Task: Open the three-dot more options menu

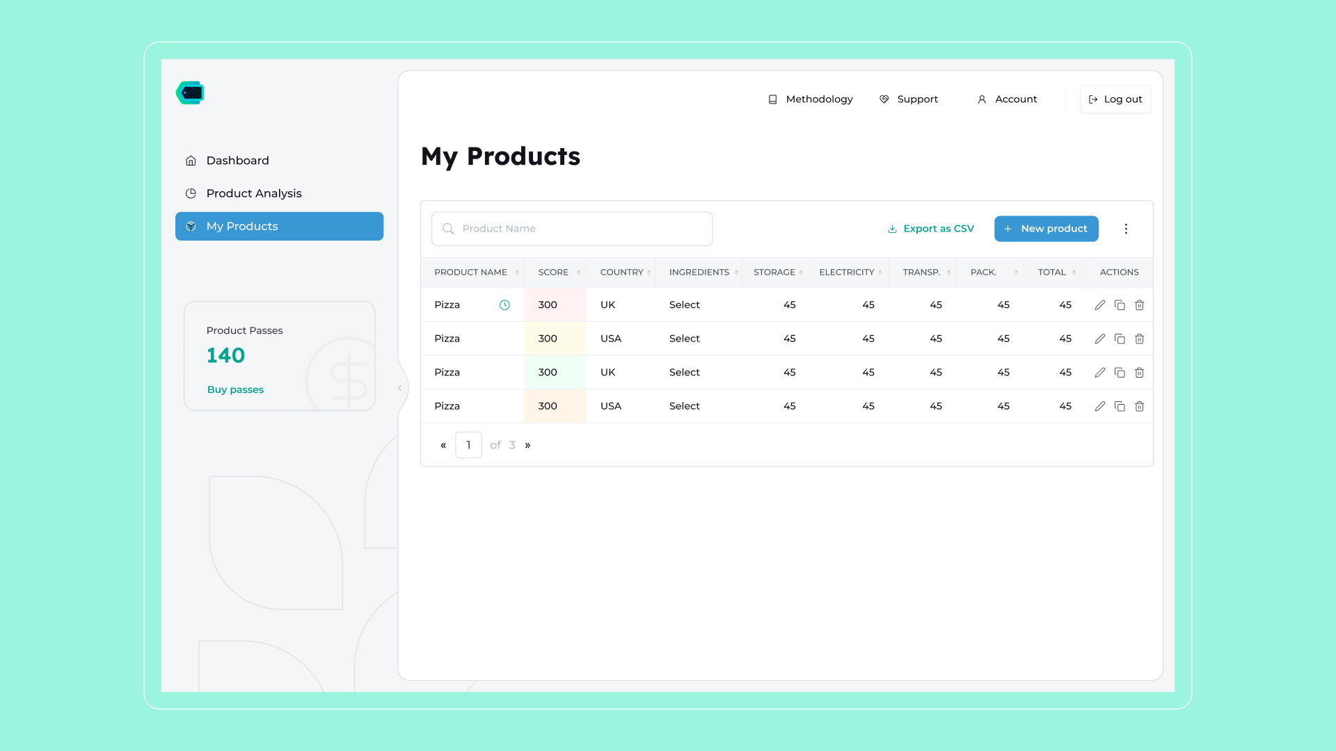Action: 1126,229
